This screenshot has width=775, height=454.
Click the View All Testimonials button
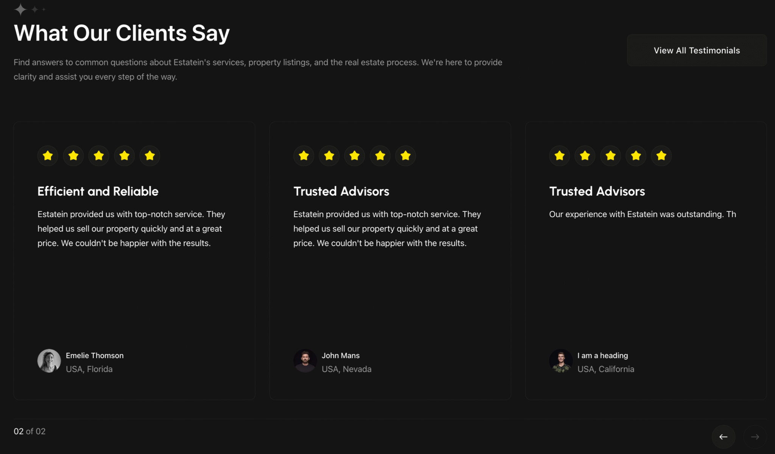[697, 50]
